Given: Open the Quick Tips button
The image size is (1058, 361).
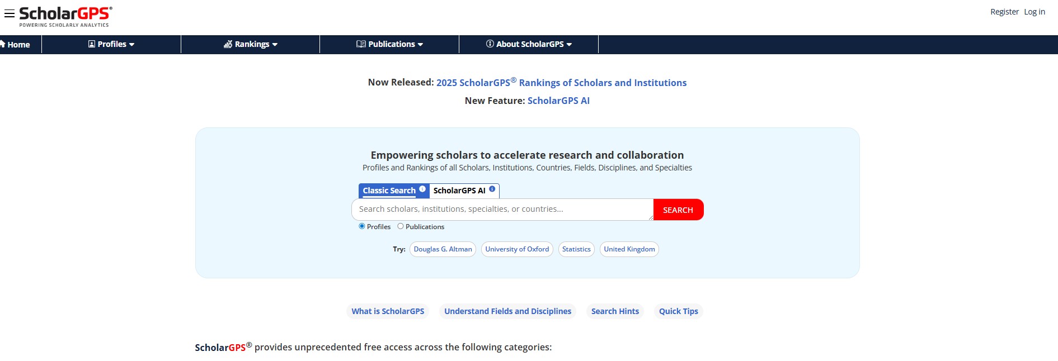Looking at the screenshot, I should click(678, 311).
